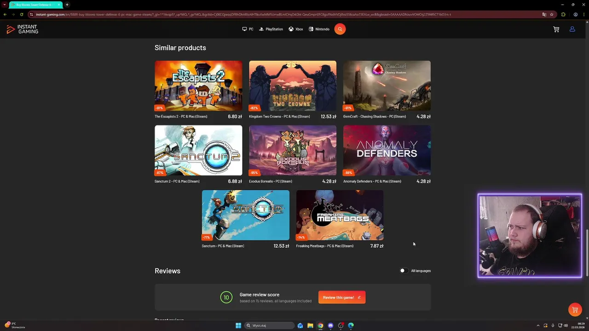Toggle the All languages reviews switch
Screen dimensions: 589x331
[404, 271]
